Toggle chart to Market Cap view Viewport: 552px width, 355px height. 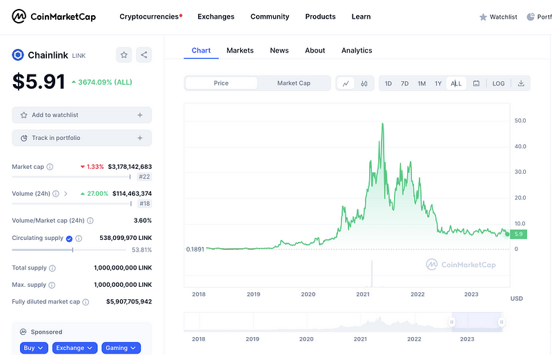[x=293, y=83]
